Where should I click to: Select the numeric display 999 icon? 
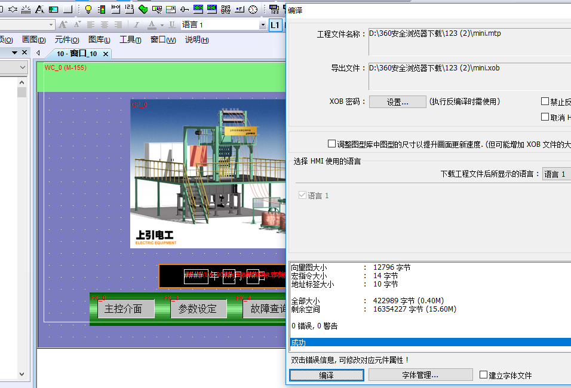(198, 9)
